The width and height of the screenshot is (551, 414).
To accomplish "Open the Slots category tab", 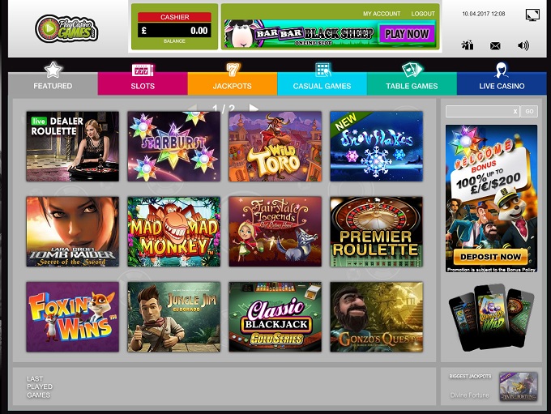I will tap(143, 79).
